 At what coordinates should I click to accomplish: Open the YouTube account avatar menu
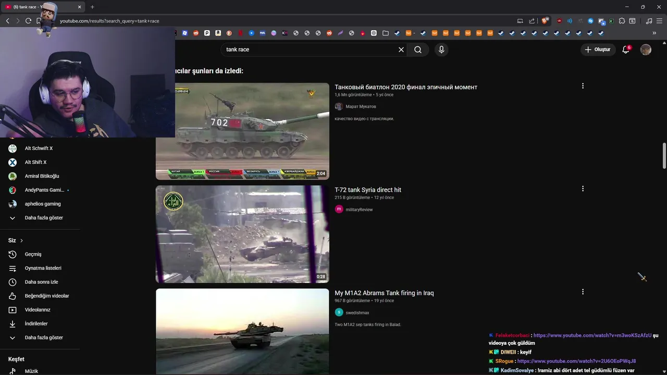[646, 49]
